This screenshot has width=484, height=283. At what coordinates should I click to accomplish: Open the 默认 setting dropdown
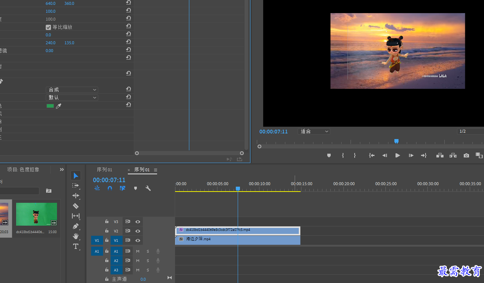(x=72, y=97)
